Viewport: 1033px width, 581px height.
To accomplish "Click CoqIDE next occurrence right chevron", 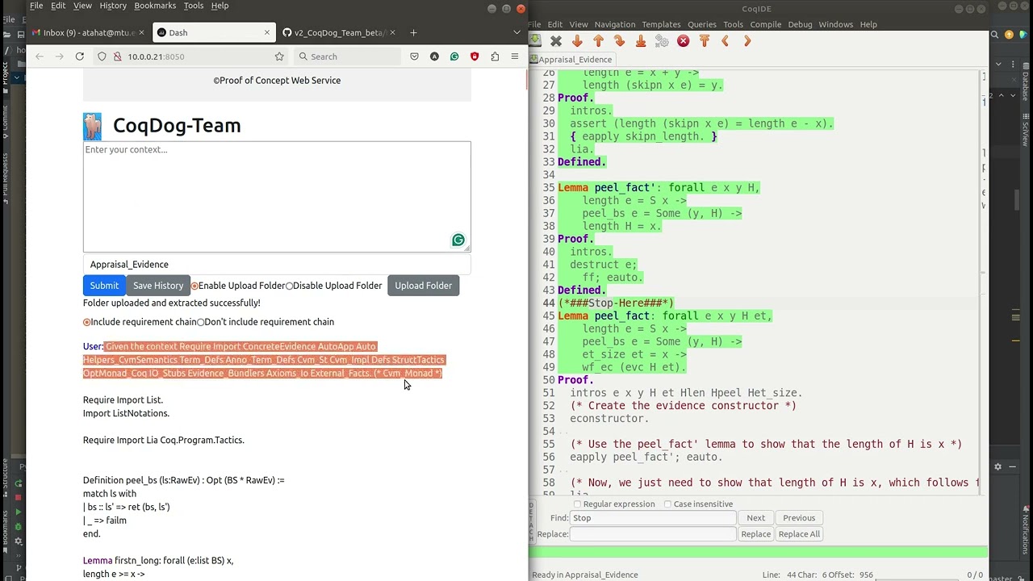I will click(747, 40).
